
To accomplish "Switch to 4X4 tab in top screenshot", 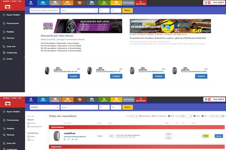I will [x=80, y=3].
